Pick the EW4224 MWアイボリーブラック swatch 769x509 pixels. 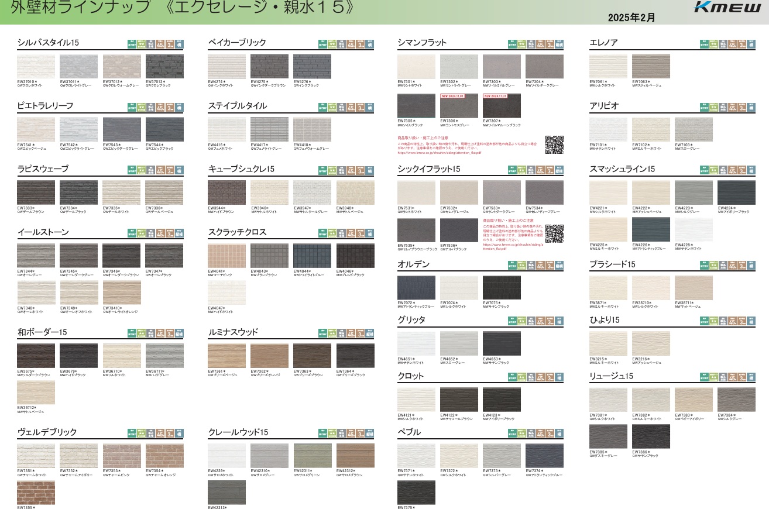pyautogui.click(x=736, y=192)
